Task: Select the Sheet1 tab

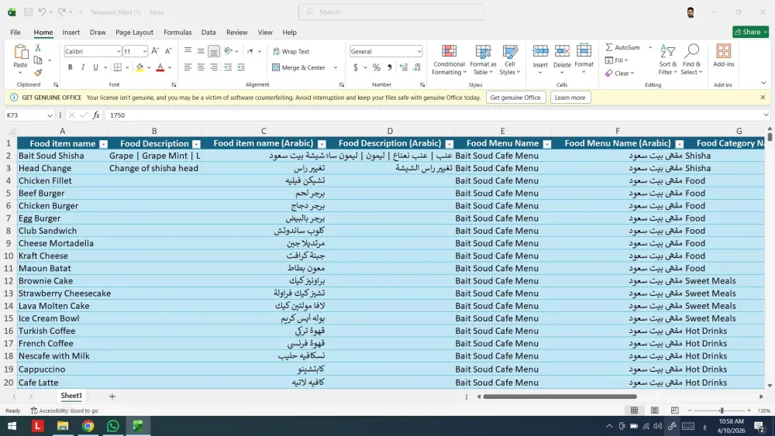Action: click(71, 396)
